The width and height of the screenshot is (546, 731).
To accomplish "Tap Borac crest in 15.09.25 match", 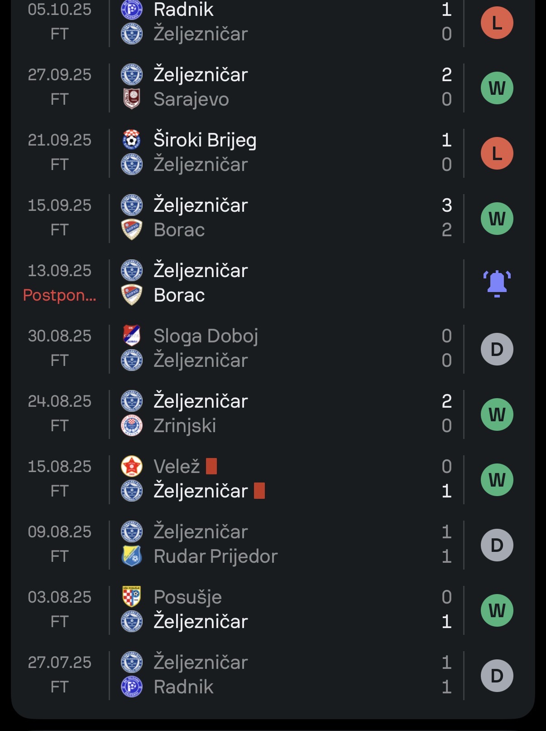I will (132, 229).
